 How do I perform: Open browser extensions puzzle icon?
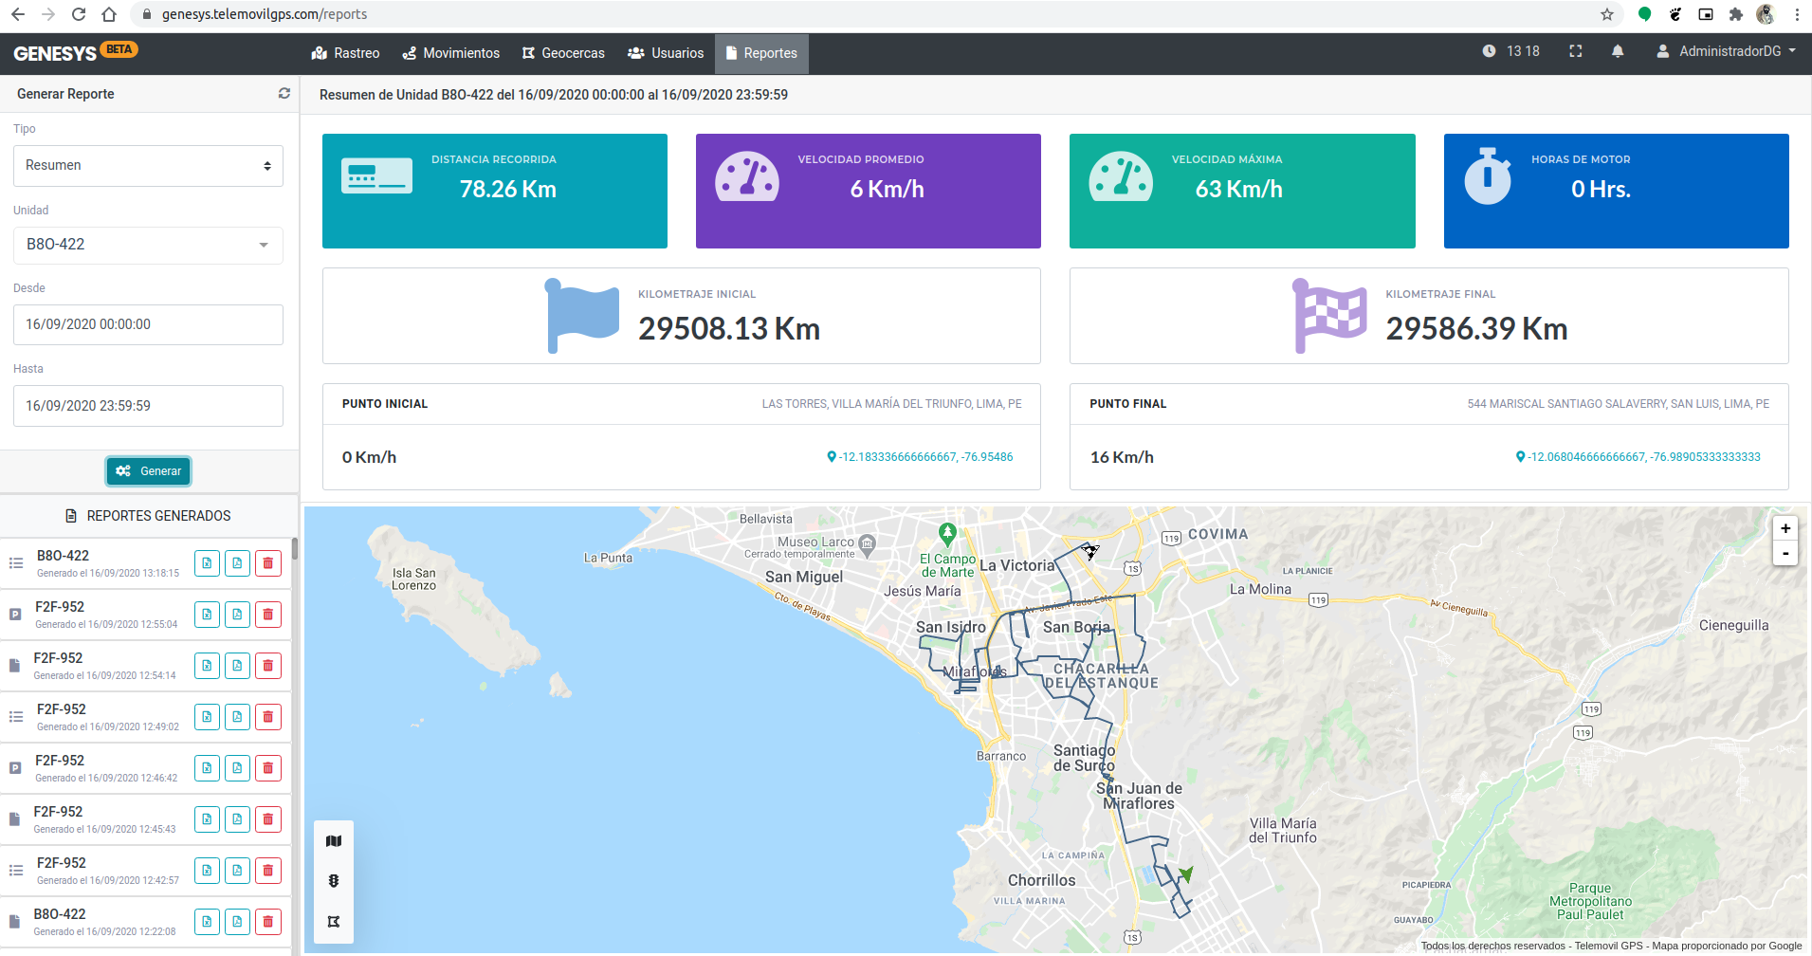(1735, 14)
